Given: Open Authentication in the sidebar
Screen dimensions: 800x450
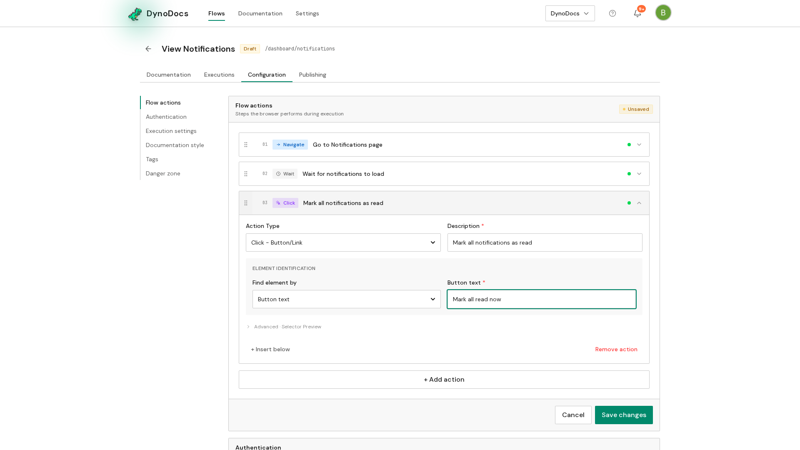Looking at the screenshot, I should (x=166, y=117).
